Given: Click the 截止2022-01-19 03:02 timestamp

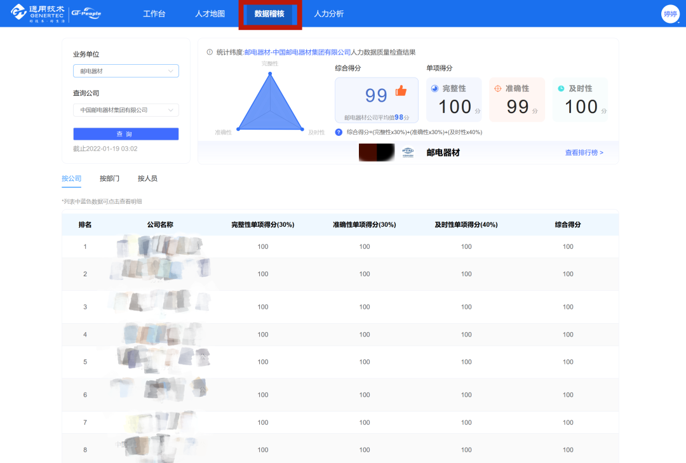Looking at the screenshot, I should coord(105,149).
